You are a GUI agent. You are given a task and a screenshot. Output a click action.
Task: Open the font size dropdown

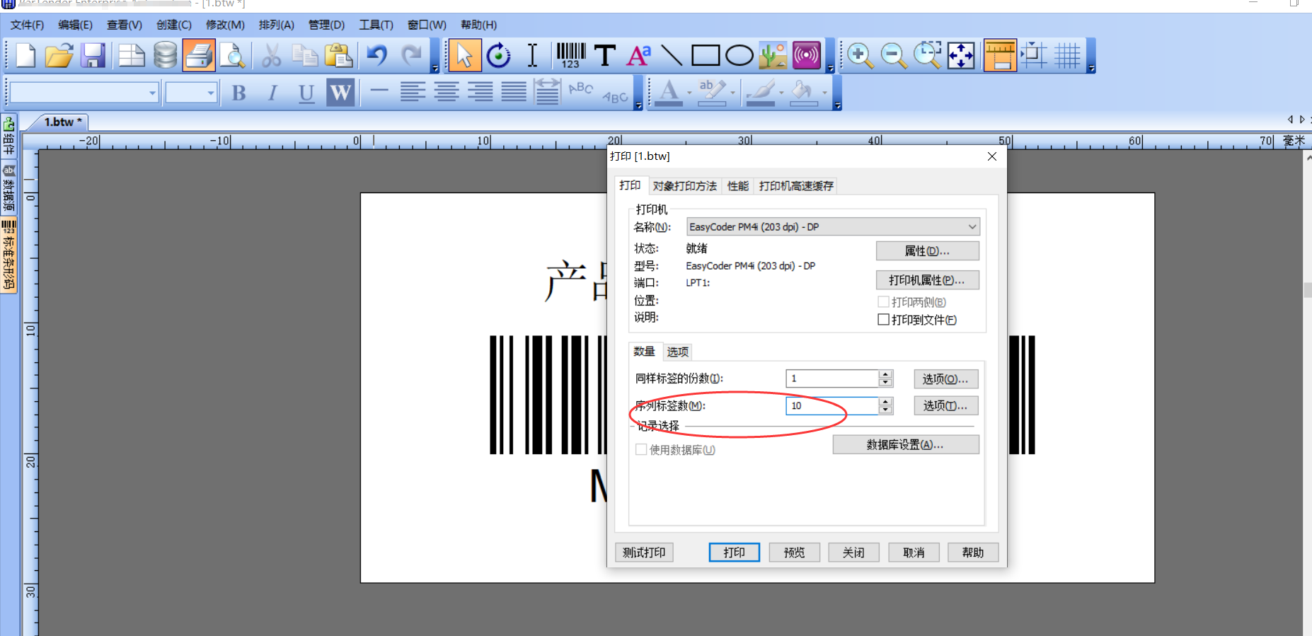[210, 93]
